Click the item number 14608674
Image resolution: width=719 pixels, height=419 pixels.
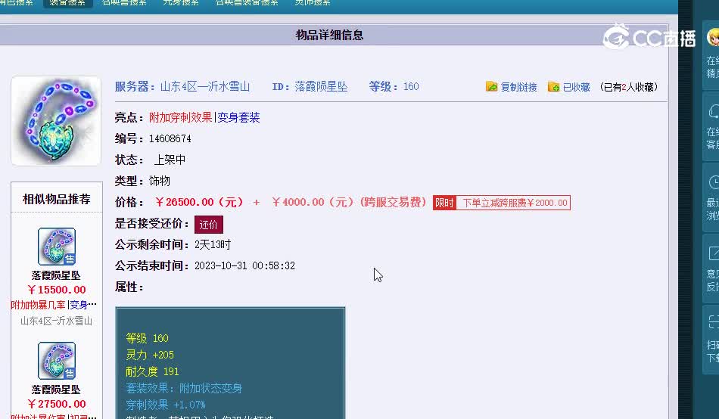[170, 138]
